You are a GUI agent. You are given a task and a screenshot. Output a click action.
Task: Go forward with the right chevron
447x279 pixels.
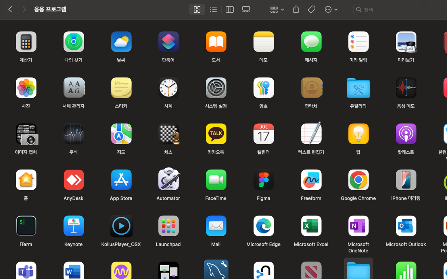(24, 10)
